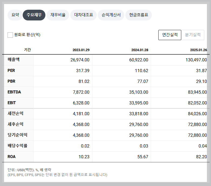Click the EBIT value 82,052.00
211x186 pixels.
pos(197,103)
